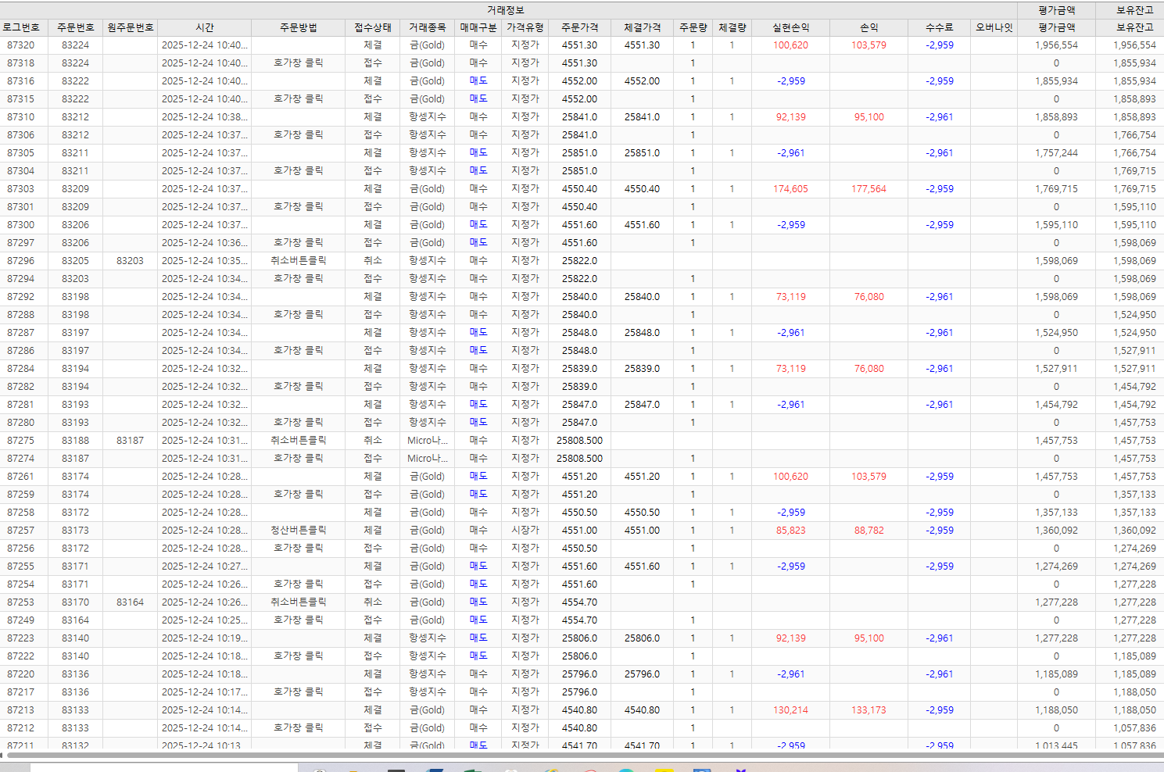1164x772 pixels.
Task: Click execution price 25851.0 in row 87305
Action: click(643, 153)
